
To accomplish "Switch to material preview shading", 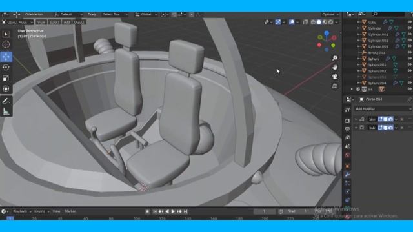I will coord(325,23).
